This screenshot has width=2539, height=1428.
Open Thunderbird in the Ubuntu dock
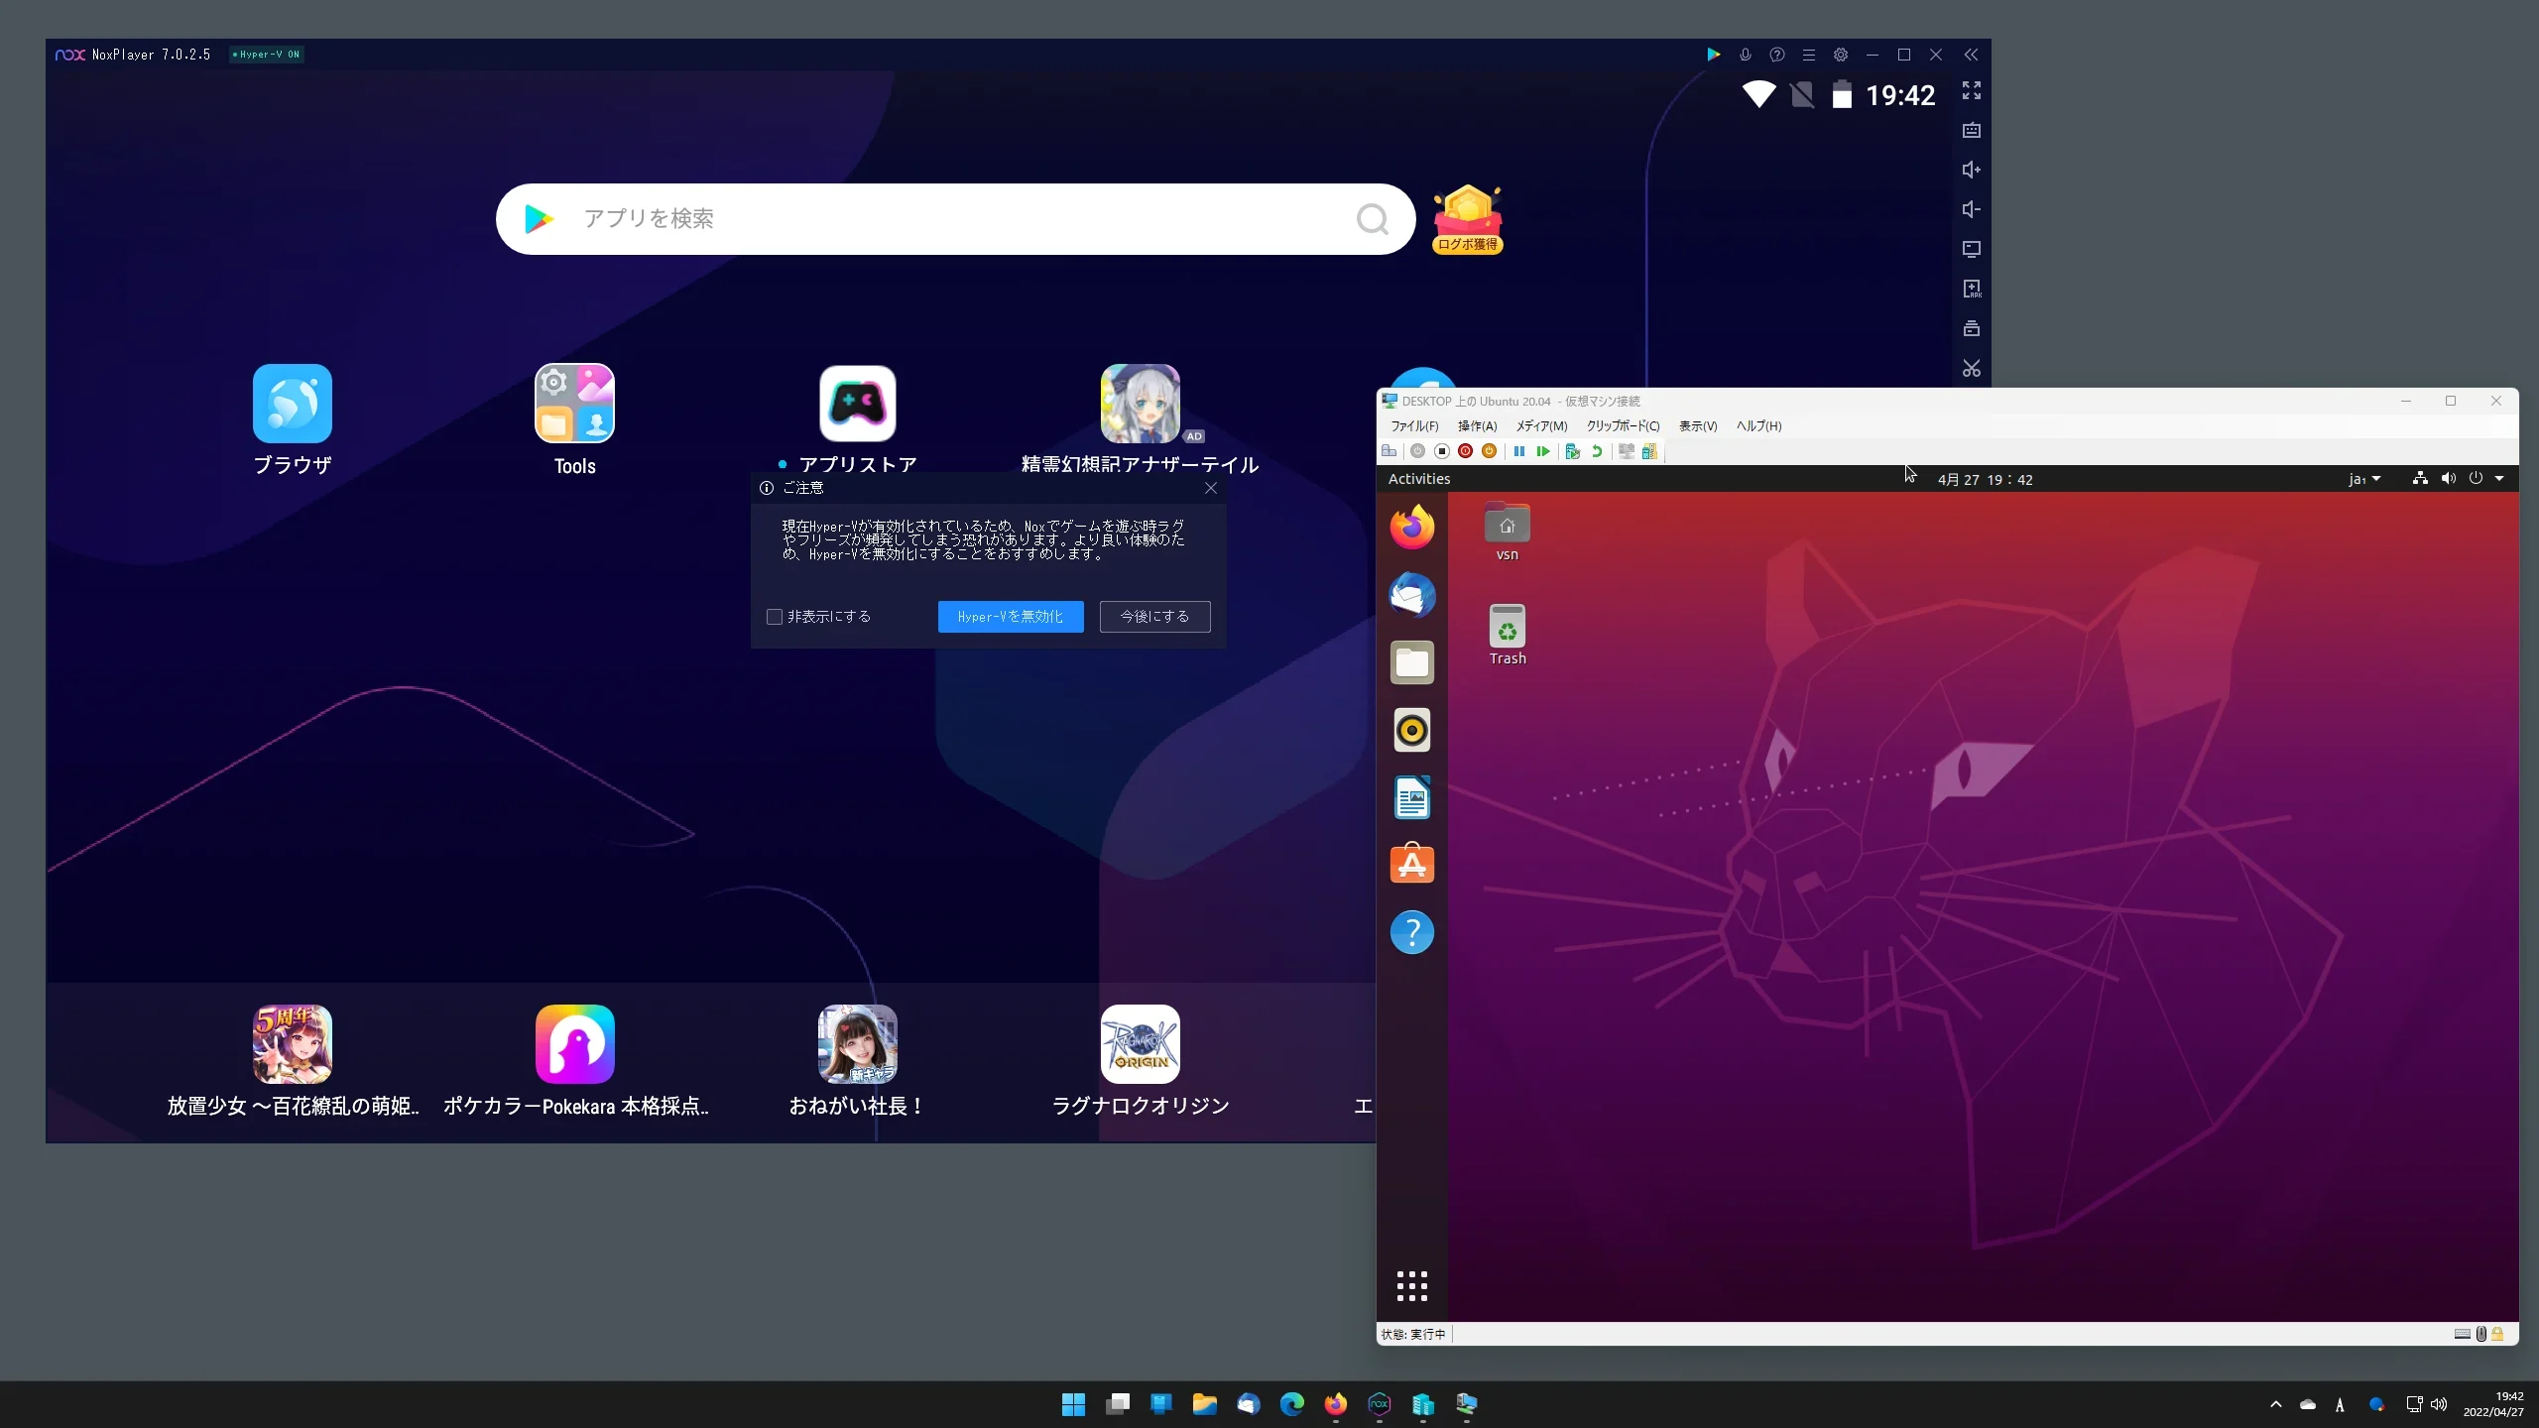[x=1412, y=595]
